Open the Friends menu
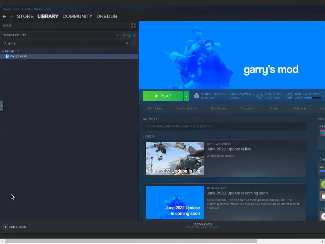Image resolution: width=325 pixels, height=244 pixels. click(26, 9)
